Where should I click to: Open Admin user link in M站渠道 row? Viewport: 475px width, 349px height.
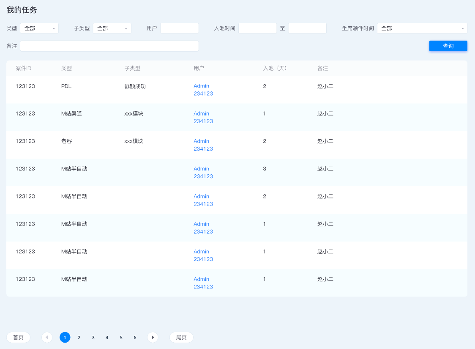(202, 114)
